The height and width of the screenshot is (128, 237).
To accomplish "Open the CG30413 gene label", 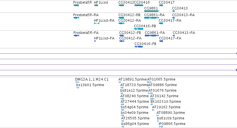I will 180,8.
